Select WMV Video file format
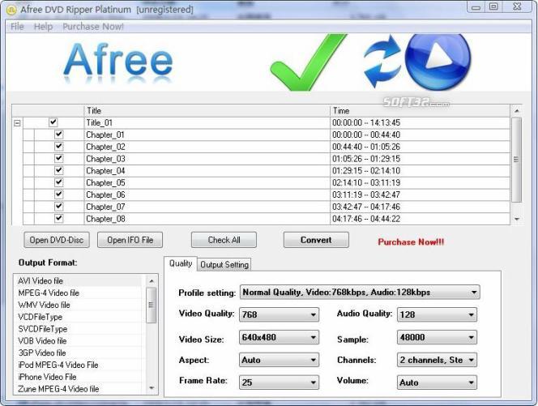The width and height of the screenshot is (538, 406). (78, 305)
